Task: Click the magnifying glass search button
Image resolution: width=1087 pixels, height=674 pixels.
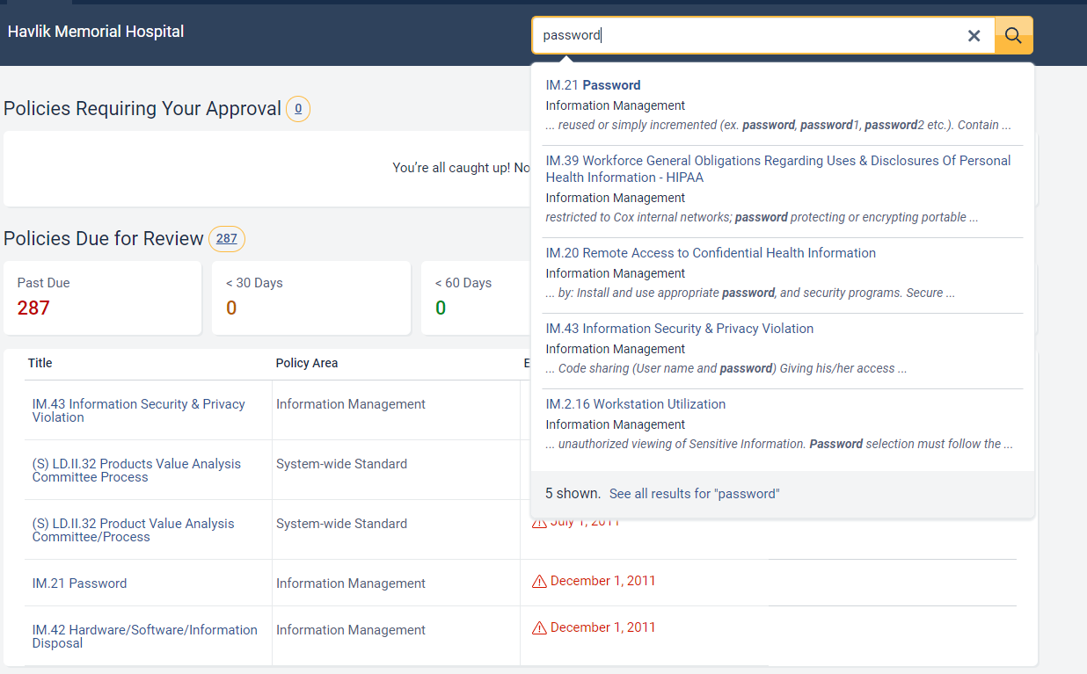Action: 1013,36
